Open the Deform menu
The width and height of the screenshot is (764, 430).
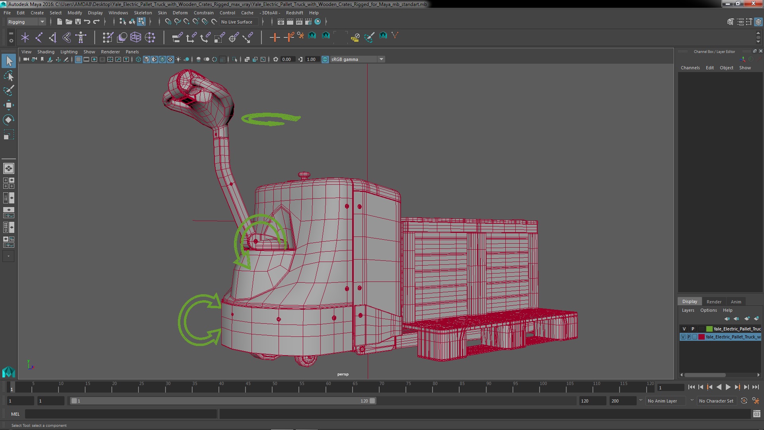click(180, 13)
